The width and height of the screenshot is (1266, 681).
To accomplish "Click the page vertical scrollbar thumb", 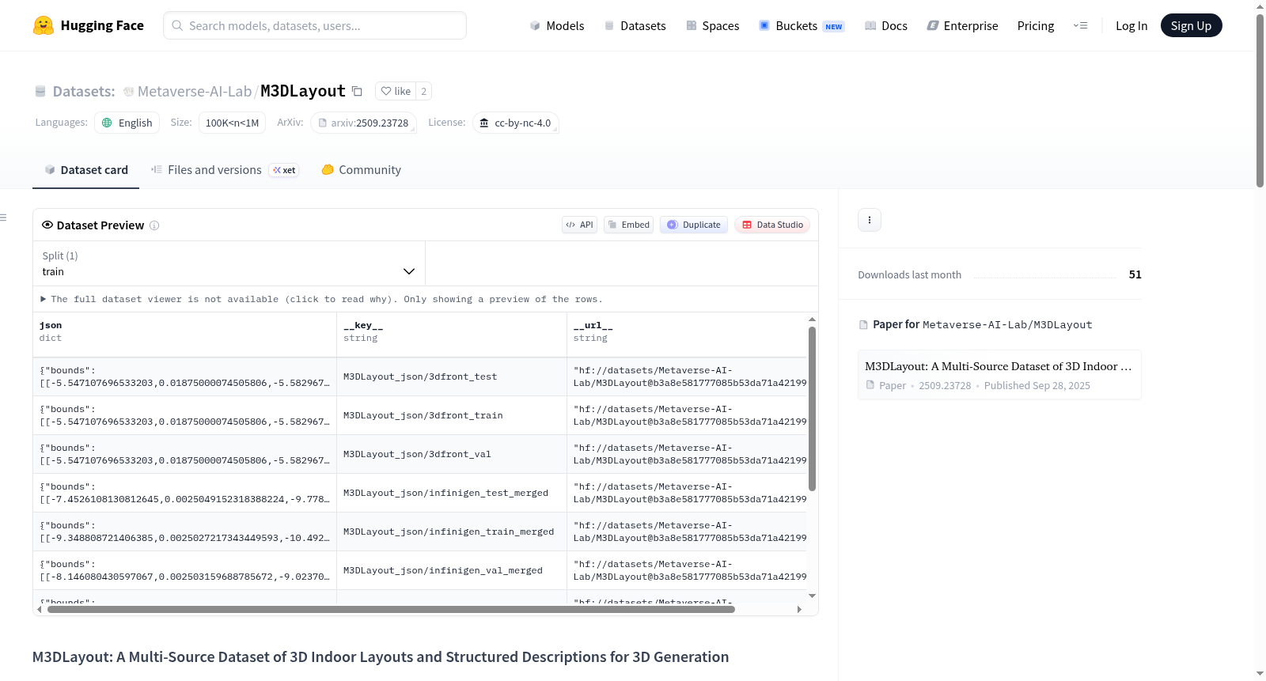I will 1260,100.
